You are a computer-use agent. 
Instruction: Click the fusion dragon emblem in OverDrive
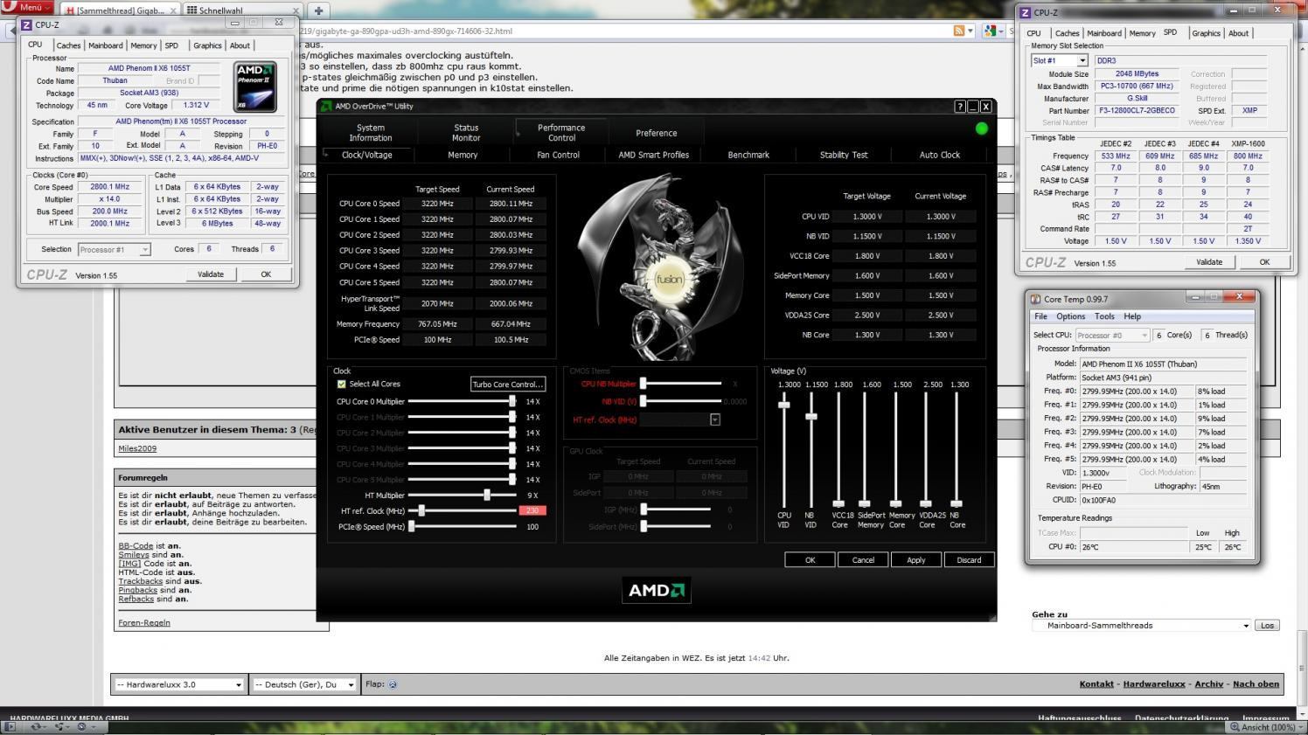(x=669, y=280)
